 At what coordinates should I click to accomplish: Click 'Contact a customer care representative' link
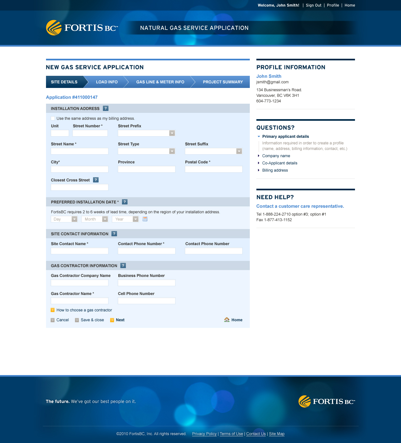pos(300,206)
